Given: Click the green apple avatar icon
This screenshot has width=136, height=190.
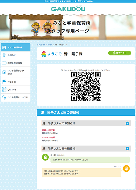Looking at the screenshot, I should (x=45, y=157).
